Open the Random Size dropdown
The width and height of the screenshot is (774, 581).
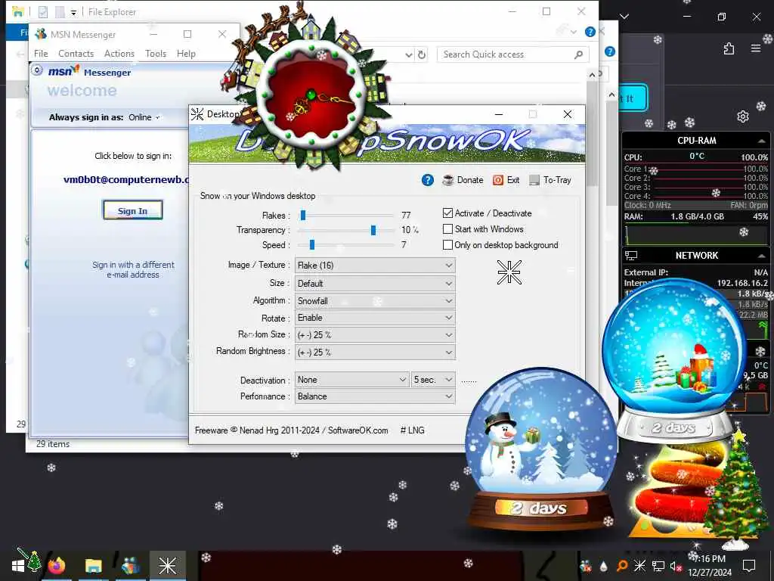(x=375, y=335)
